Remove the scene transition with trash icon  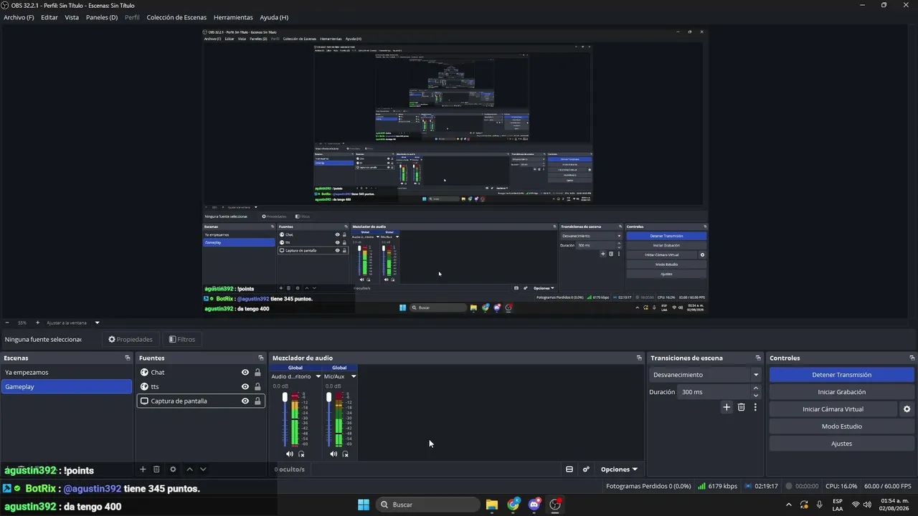click(x=742, y=407)
